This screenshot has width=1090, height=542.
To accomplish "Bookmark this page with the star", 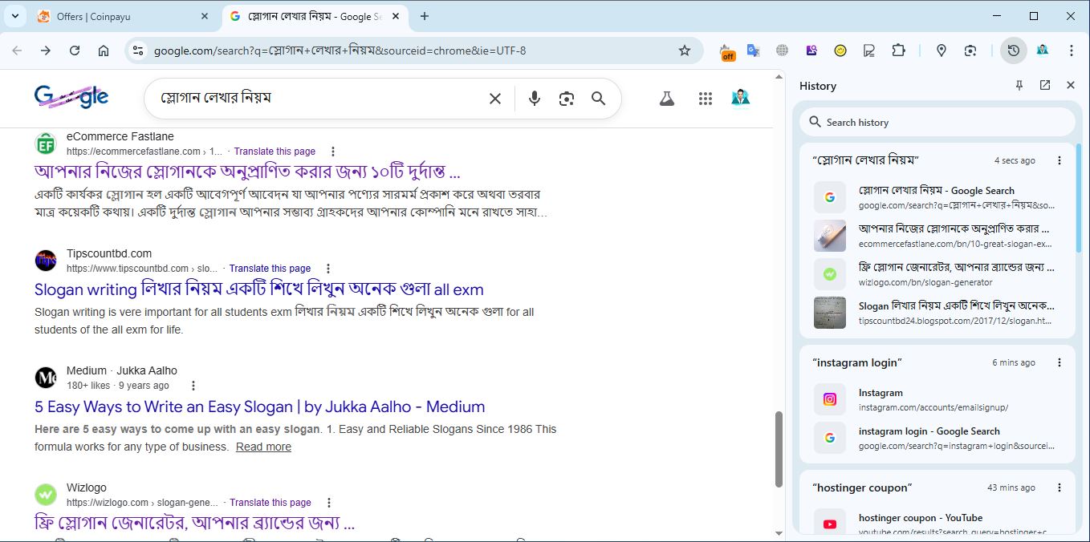I will [685, 51].
